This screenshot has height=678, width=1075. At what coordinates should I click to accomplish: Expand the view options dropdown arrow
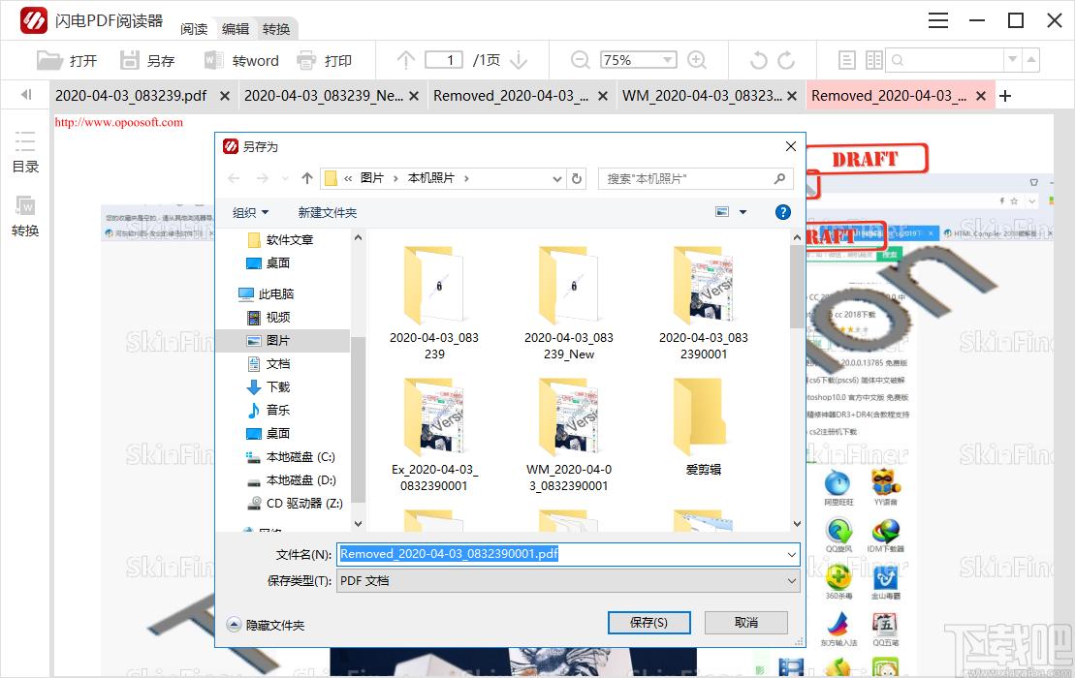click(743, 212)
